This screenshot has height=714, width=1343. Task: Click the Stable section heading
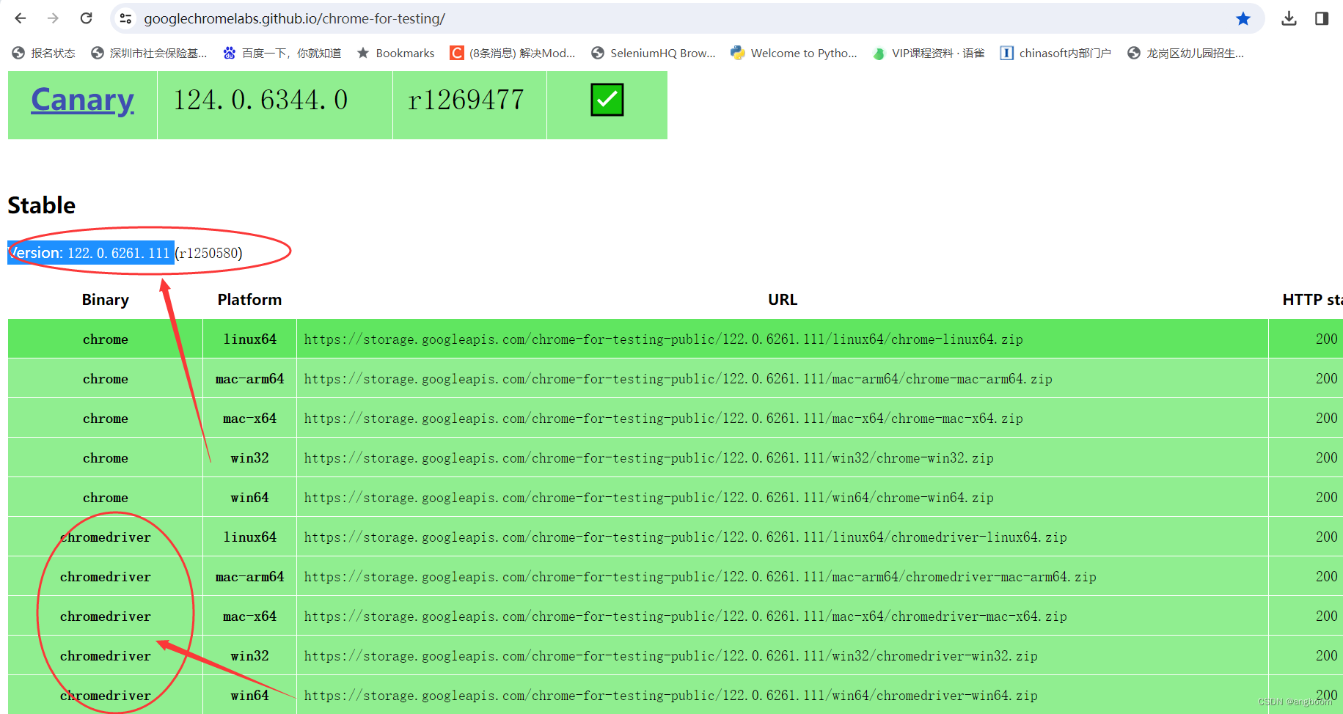tap(42, 205)
